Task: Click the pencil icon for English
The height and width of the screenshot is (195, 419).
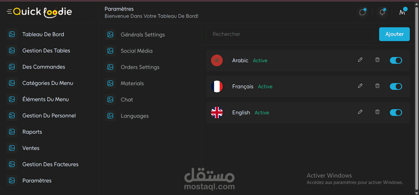Action: 360,112
